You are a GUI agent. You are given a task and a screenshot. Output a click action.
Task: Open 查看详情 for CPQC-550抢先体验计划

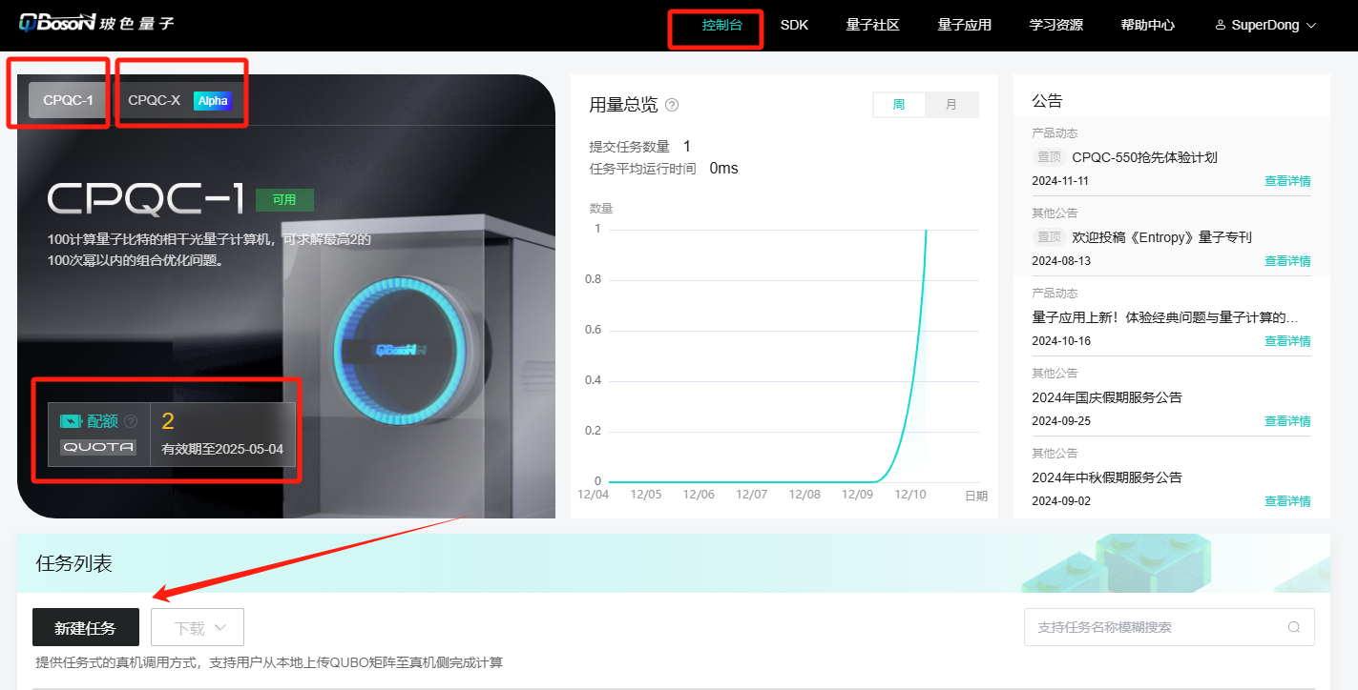(x=1287, y=181)
